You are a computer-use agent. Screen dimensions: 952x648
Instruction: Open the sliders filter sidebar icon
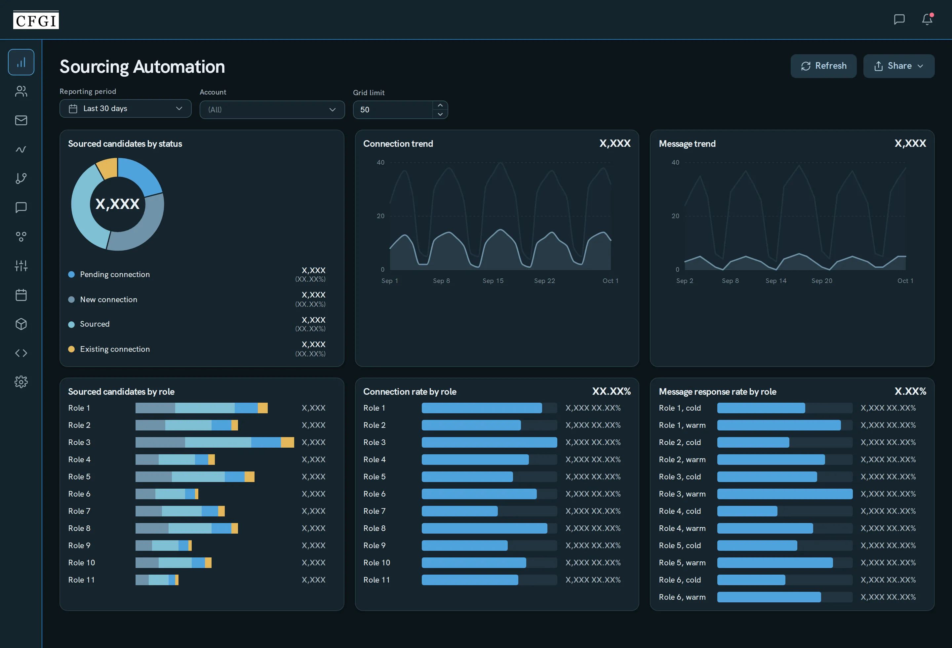[x=21, y=266]
